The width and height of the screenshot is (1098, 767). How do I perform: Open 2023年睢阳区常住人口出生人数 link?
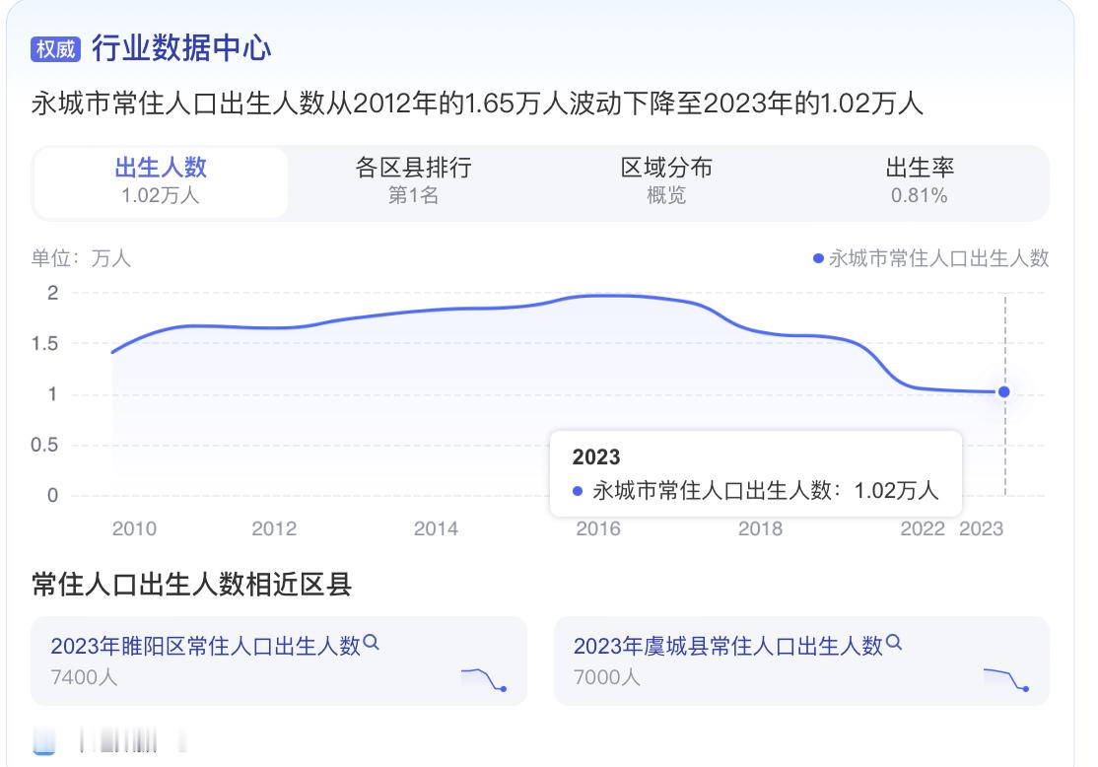(x=205, y=646)
